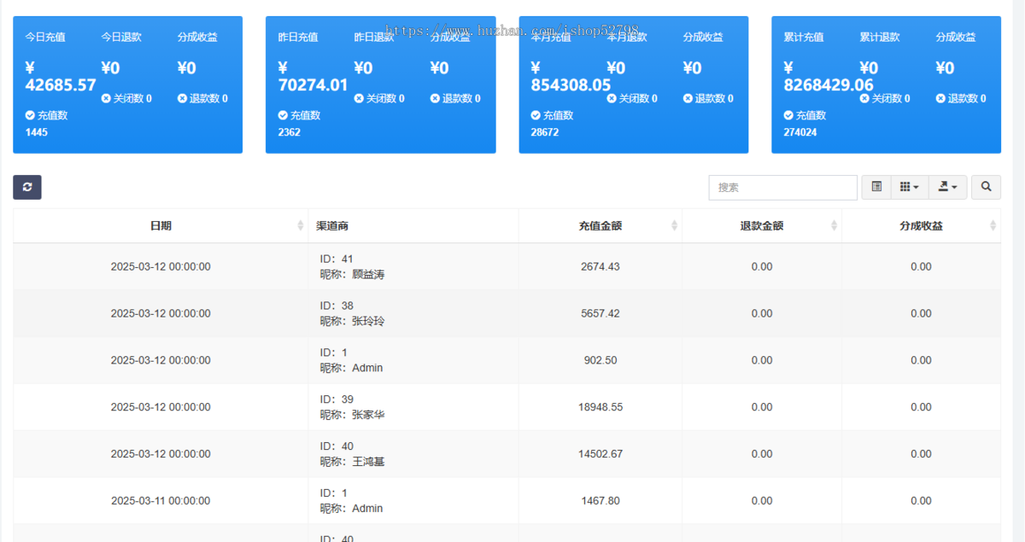
Task: Select the row with 昵称 顾益涛
Action: (x=507, y=266)
